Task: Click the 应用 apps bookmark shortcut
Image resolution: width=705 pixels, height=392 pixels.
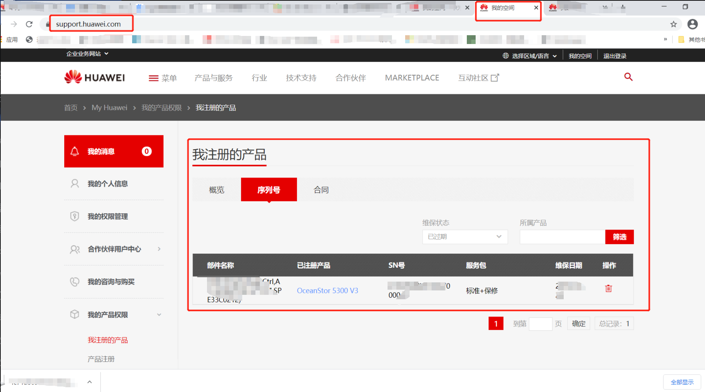Action: [10, 40]
